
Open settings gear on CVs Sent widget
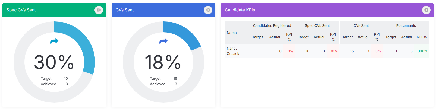click(208, 10)
